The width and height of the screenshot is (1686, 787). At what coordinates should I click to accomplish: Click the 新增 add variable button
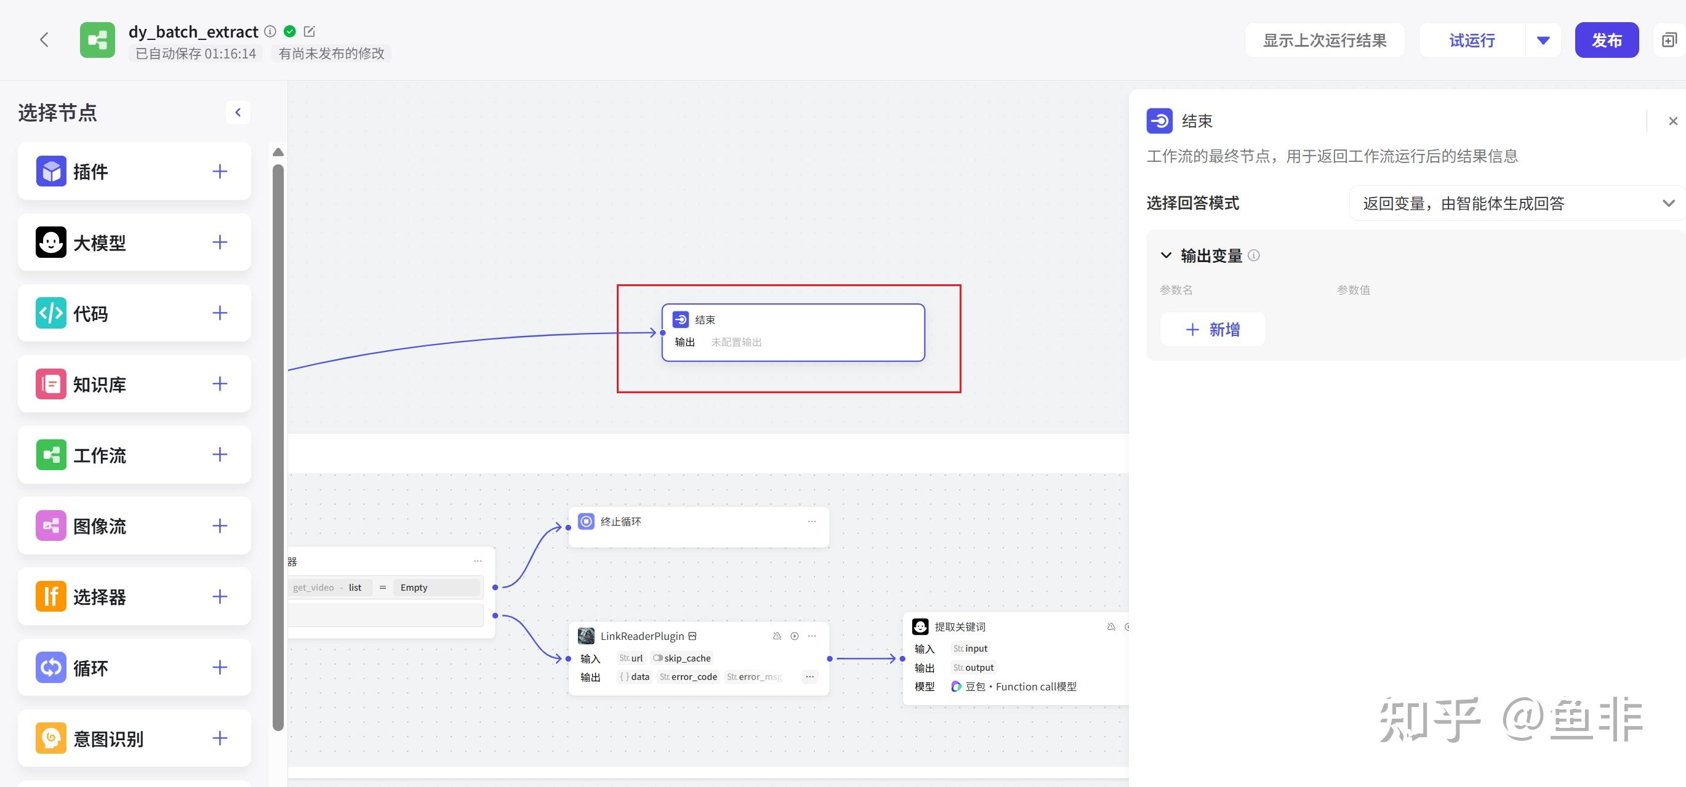[x=1212, y=330]
